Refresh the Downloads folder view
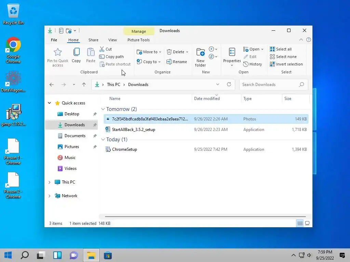 click(229, 84)
